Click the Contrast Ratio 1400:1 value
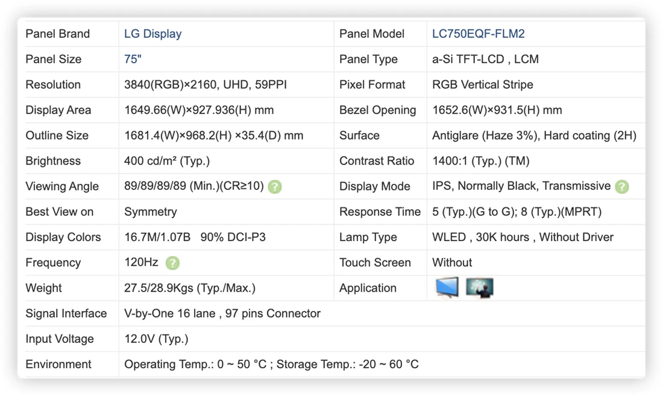Image resolution: width=663 pixels, height=396 pixels. (481, 161)
